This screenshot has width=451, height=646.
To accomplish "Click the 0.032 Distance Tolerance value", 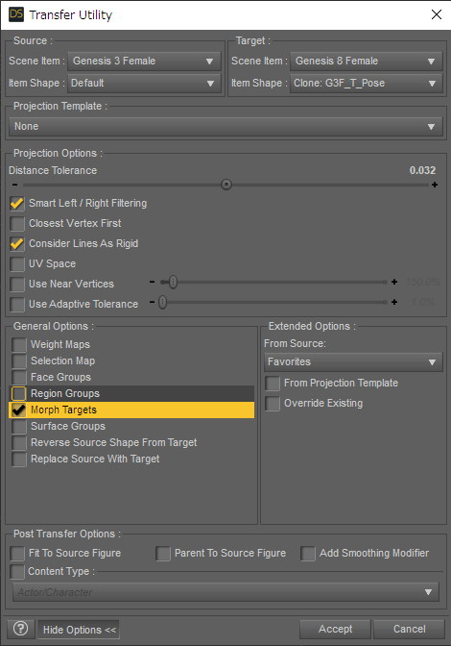I will pyautogui.click(x=422, y=170).
